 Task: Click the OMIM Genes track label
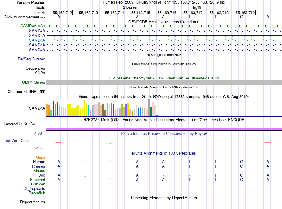click(x=33, y=82)
